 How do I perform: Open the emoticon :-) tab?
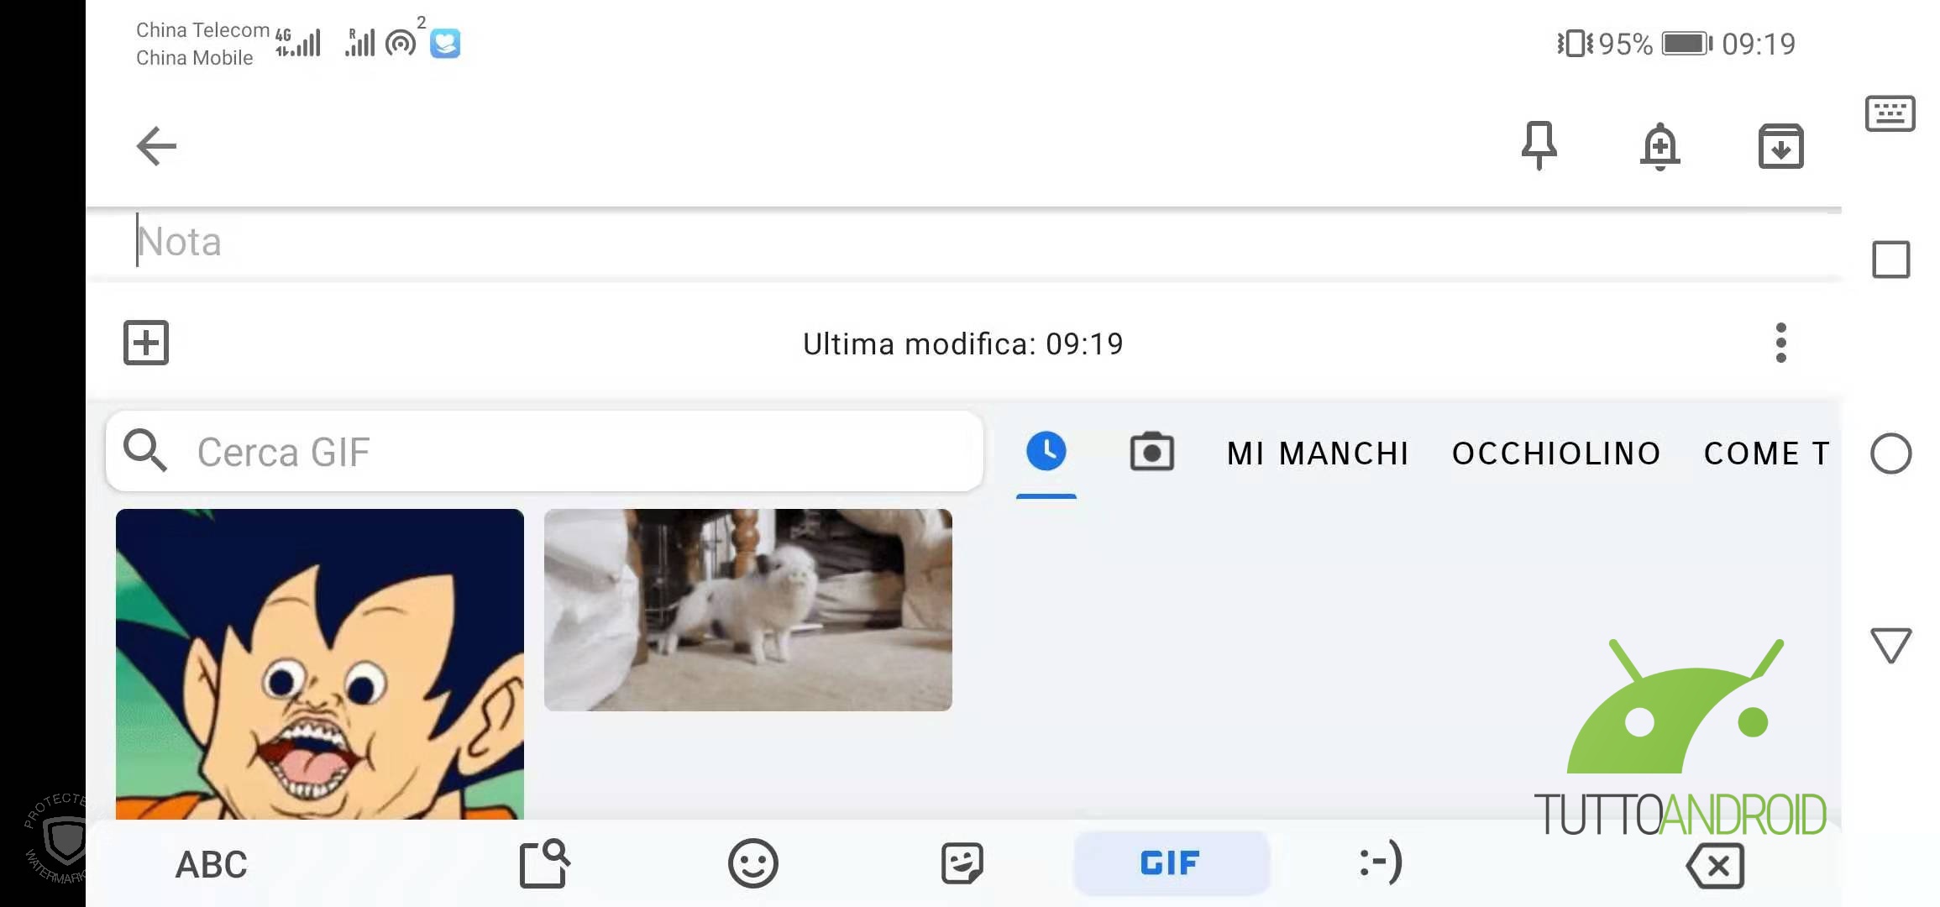tap(1381, 862)
